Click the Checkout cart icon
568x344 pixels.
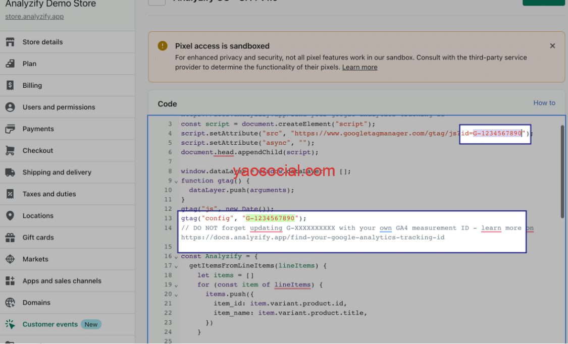pyautogui.click(x=10, y=150)
